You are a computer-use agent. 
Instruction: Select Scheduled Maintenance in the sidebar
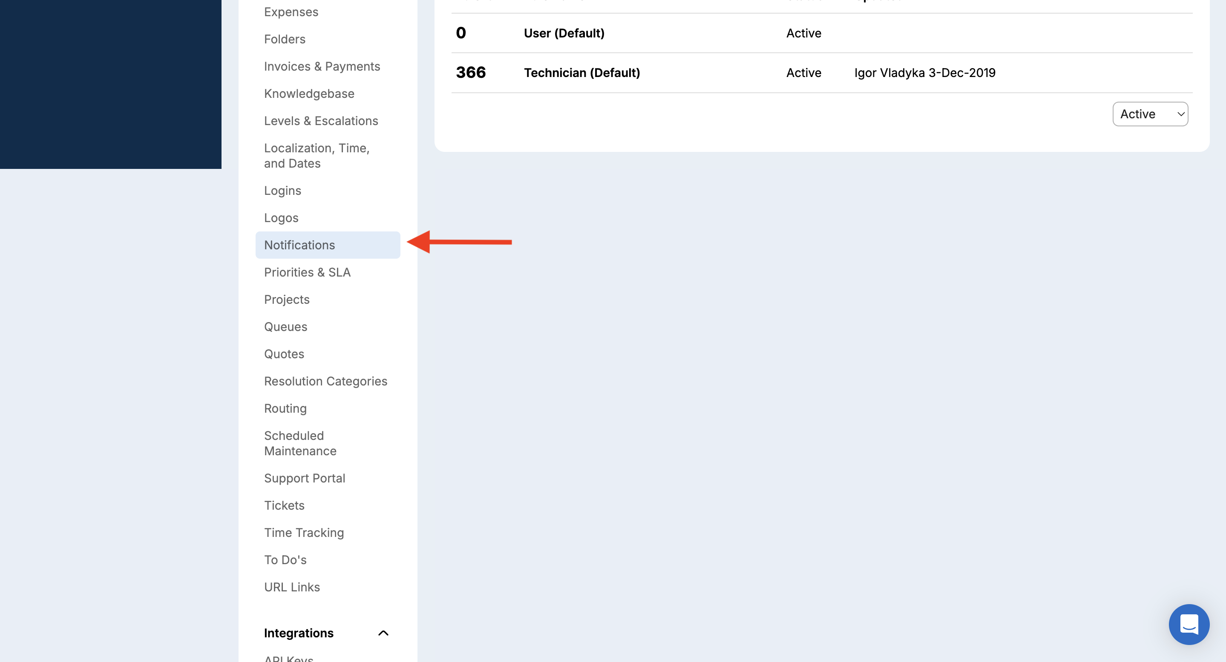[x=300, y=443]
